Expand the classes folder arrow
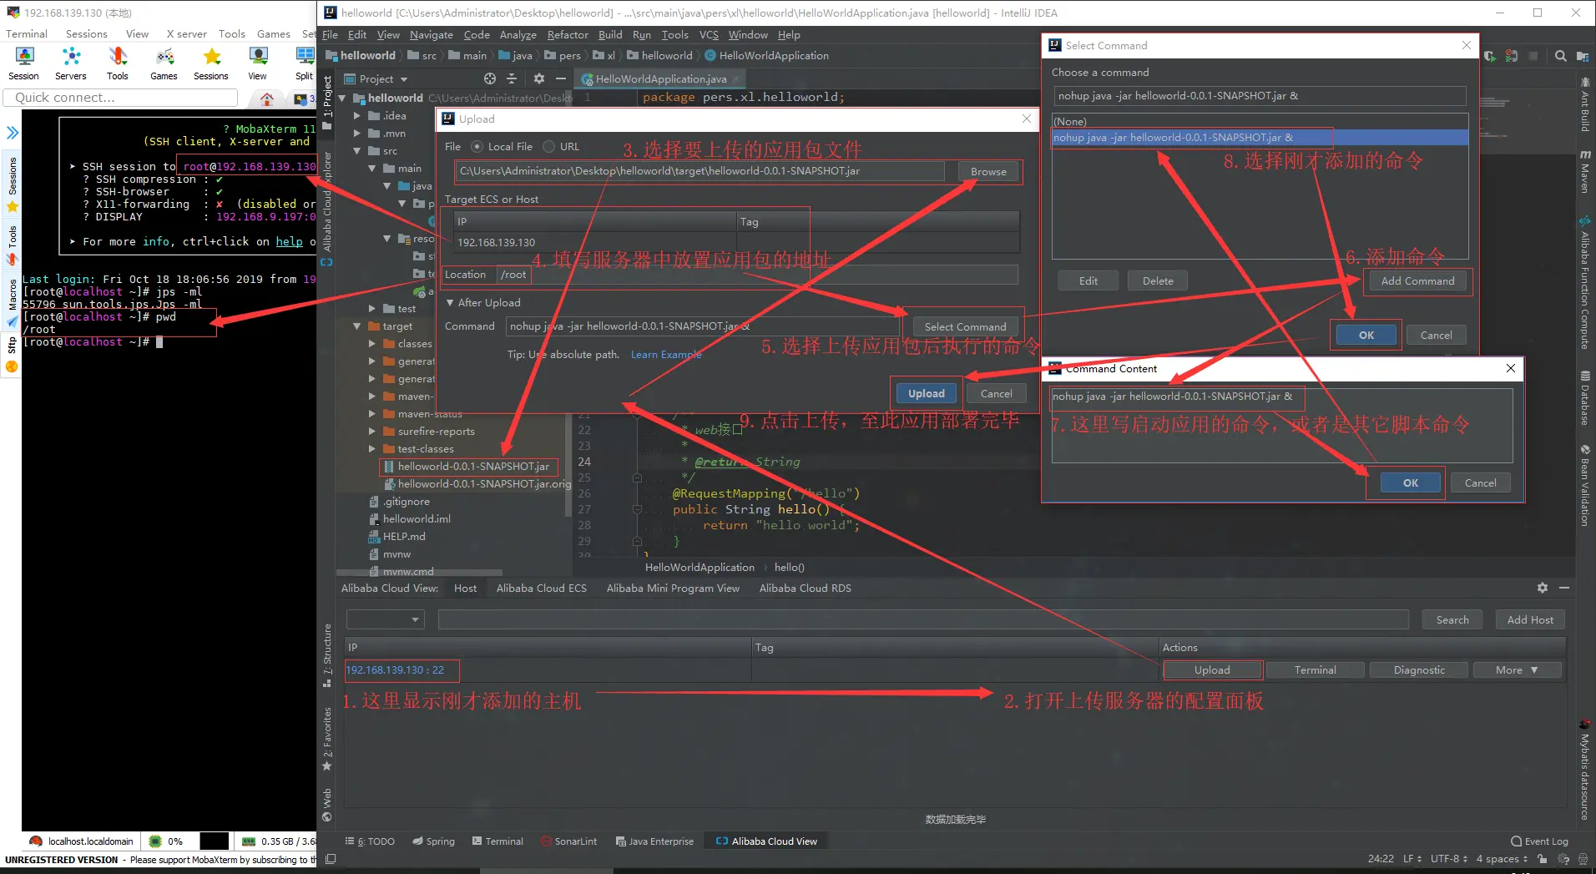The width and height of the screenshot is (1596, 874). click(372, 344)
